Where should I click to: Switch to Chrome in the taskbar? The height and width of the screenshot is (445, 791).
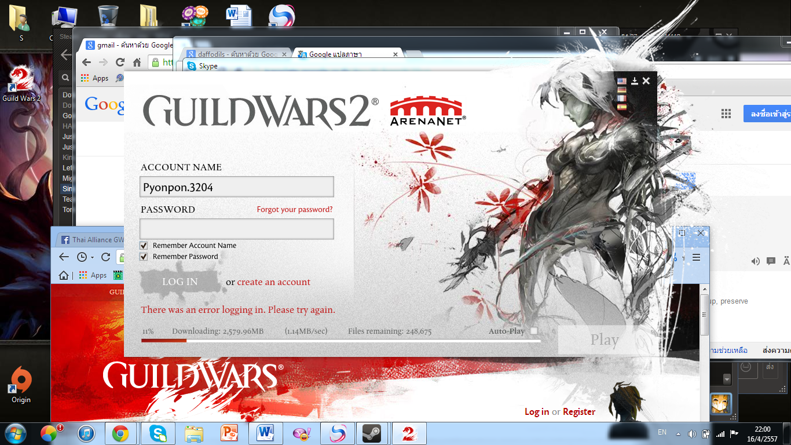pos(120,433)
